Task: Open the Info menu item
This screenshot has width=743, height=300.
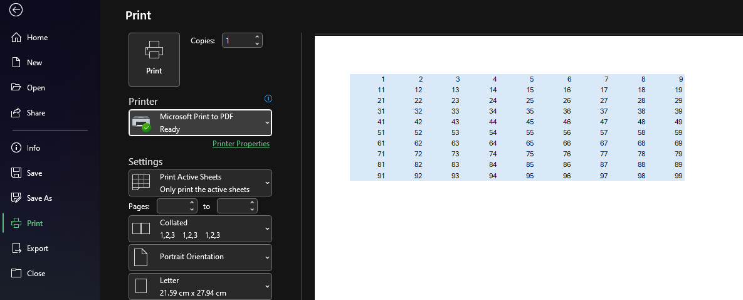Action: (33, 148)
